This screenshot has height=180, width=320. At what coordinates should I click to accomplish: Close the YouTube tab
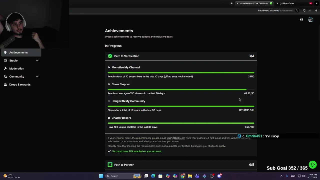coord(277,3)
